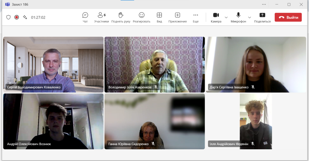This screenshot has width=309, height=161.
Task: Click the sparkle AI icon near timer
Action: tap(25, 17)
